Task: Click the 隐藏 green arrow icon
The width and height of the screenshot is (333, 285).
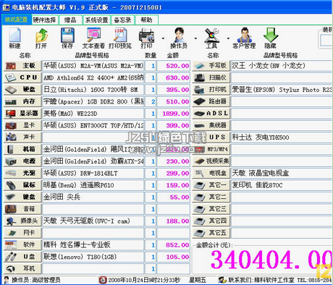Action: click(x=270, y=38)
